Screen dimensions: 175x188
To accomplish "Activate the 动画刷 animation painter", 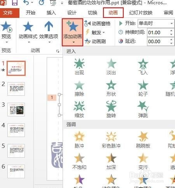I will [x=95, y=42].
